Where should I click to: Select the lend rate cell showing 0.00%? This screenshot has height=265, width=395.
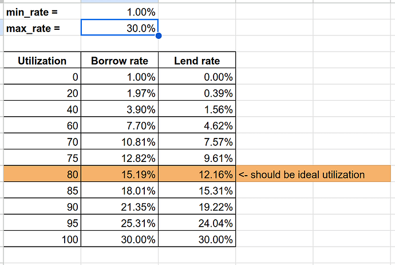[197, 76]
